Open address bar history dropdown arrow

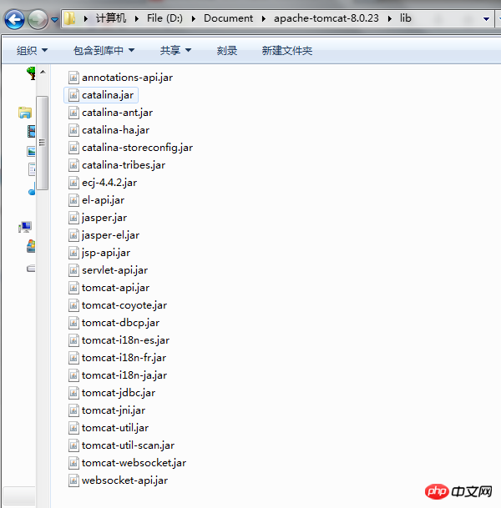[x=486, y=19]
